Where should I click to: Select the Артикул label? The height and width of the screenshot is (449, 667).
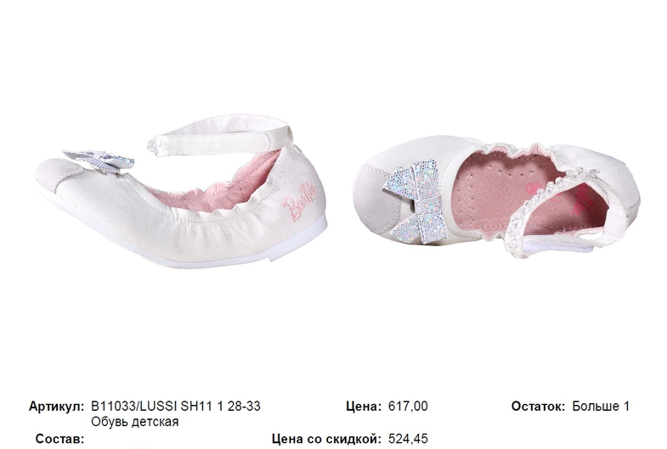coord(57,407)
